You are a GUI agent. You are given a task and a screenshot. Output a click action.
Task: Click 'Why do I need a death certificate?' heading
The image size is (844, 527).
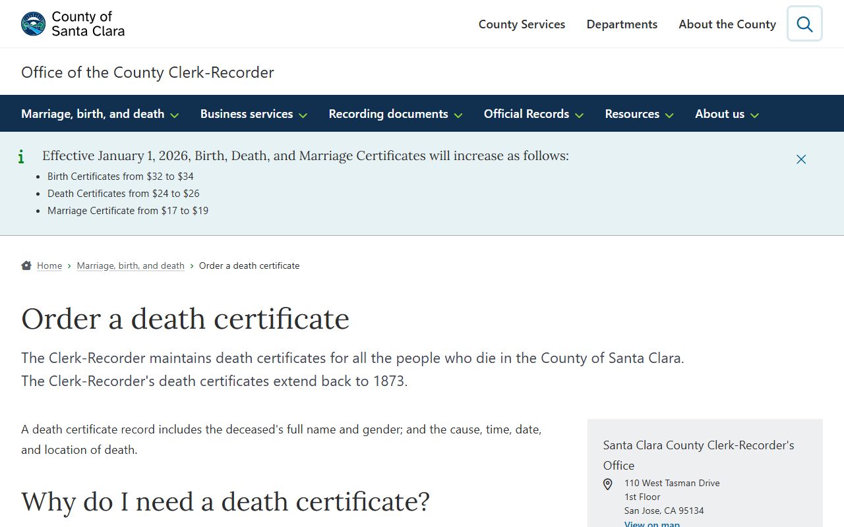(x=226, y=502)
